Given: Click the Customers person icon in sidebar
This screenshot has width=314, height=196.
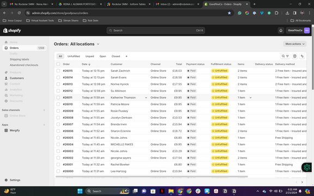Looking at the screenshot, I should coord(6,78).
